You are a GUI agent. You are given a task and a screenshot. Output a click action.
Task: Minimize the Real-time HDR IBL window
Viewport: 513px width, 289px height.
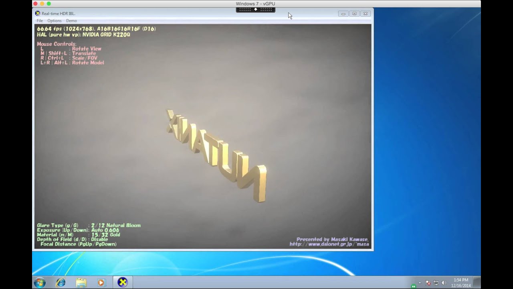(x=343, y=14)
